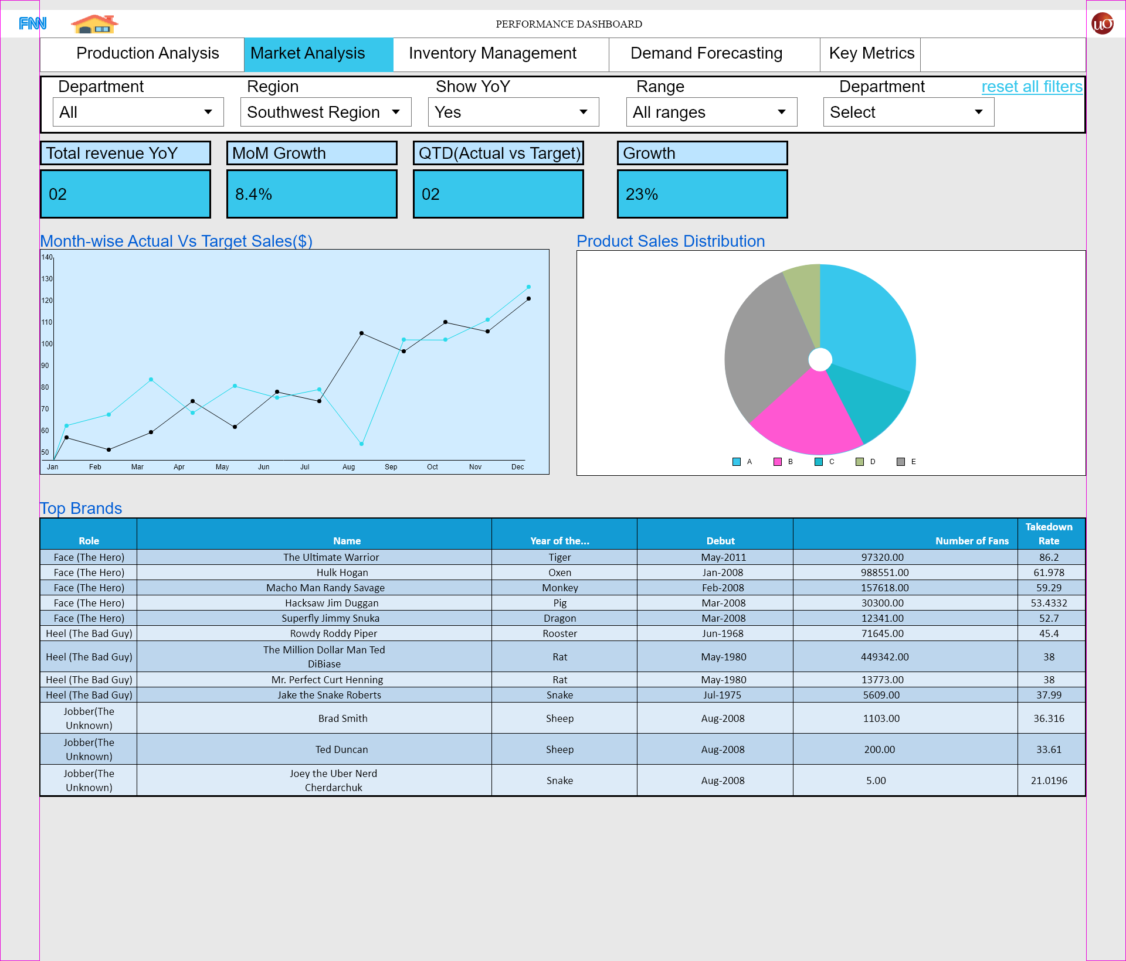
Task: Click product category A color swatch
Action: [x=734, y=461]
